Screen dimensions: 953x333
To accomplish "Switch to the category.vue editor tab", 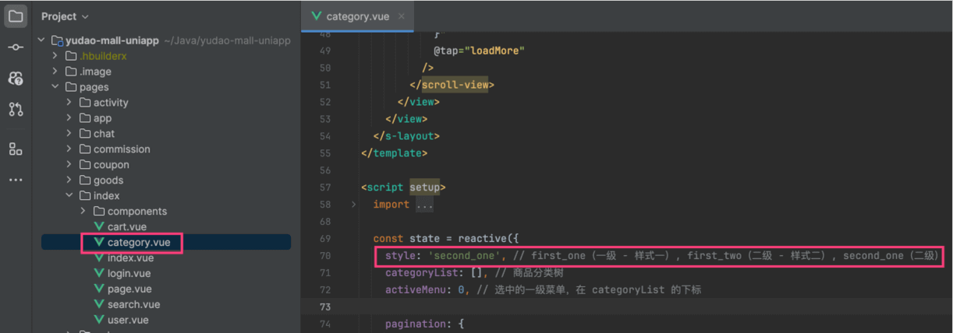I will [x=356, y=16].
